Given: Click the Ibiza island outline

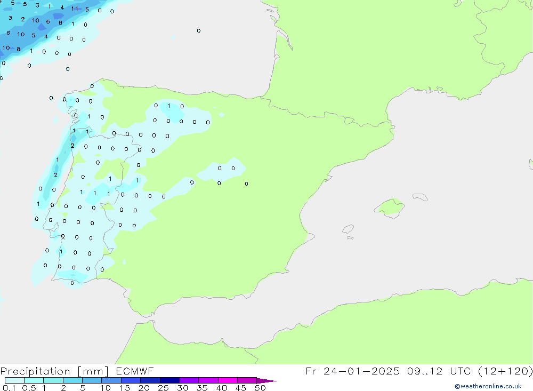Looking at the screenshot, I should tap(348, 229).
